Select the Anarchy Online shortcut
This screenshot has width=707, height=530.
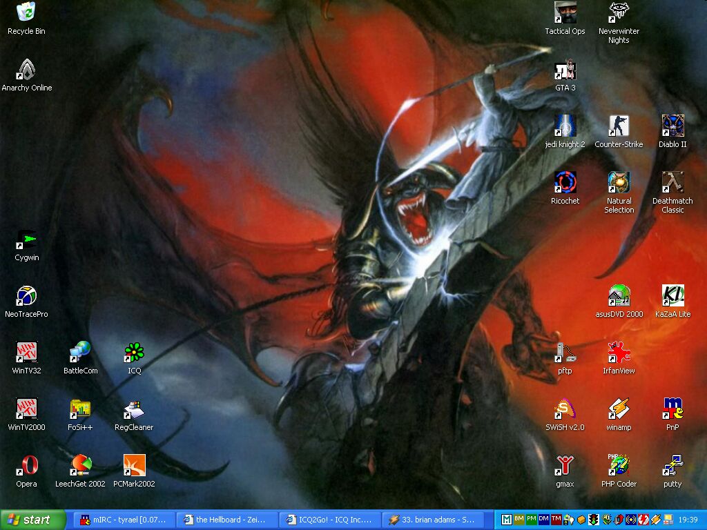(26, 70)
